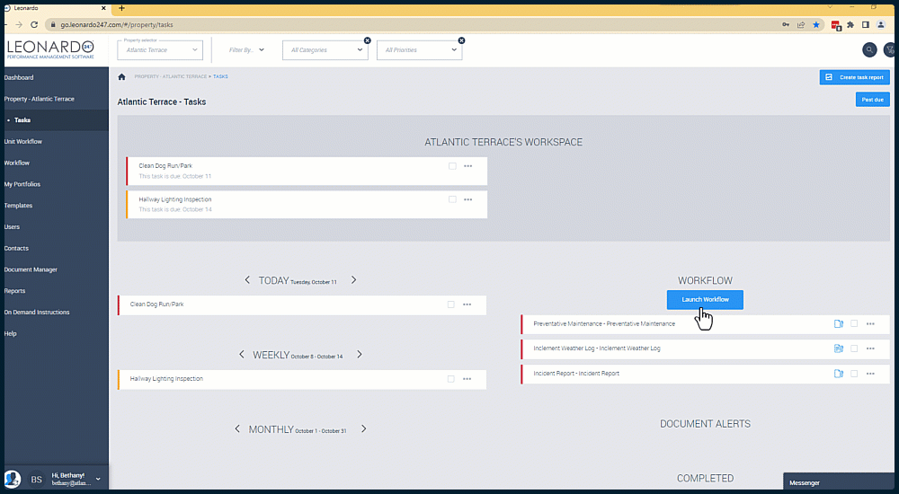Expand the user menu chevron beside Hi, Bethany
Image resolution: width=899 pixels, height=494 pixels.
[x=98, y=479]
